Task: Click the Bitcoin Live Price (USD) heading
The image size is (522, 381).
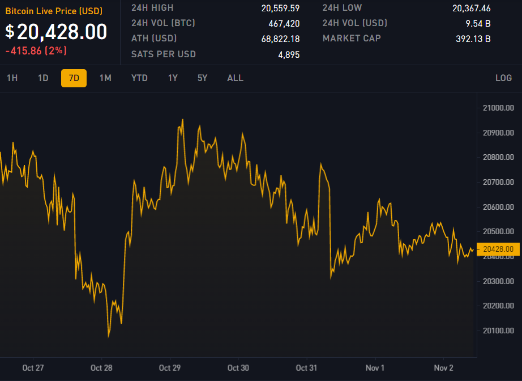Action: [54, 11]
